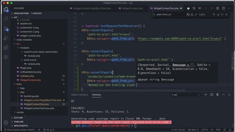Click errors and warnings count in status bar
This screenshot has height=132, width=235.
(49, 130)
